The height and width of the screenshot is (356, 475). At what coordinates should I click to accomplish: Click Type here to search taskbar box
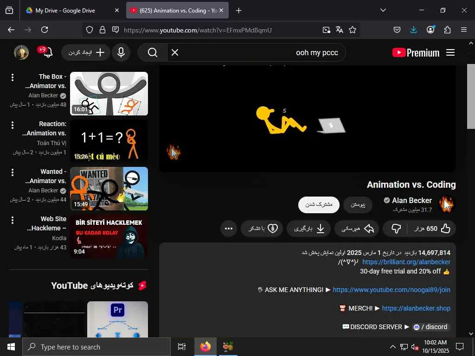tap(96, 347)
